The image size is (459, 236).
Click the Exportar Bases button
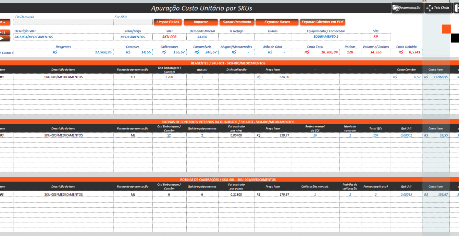(277, 22)
